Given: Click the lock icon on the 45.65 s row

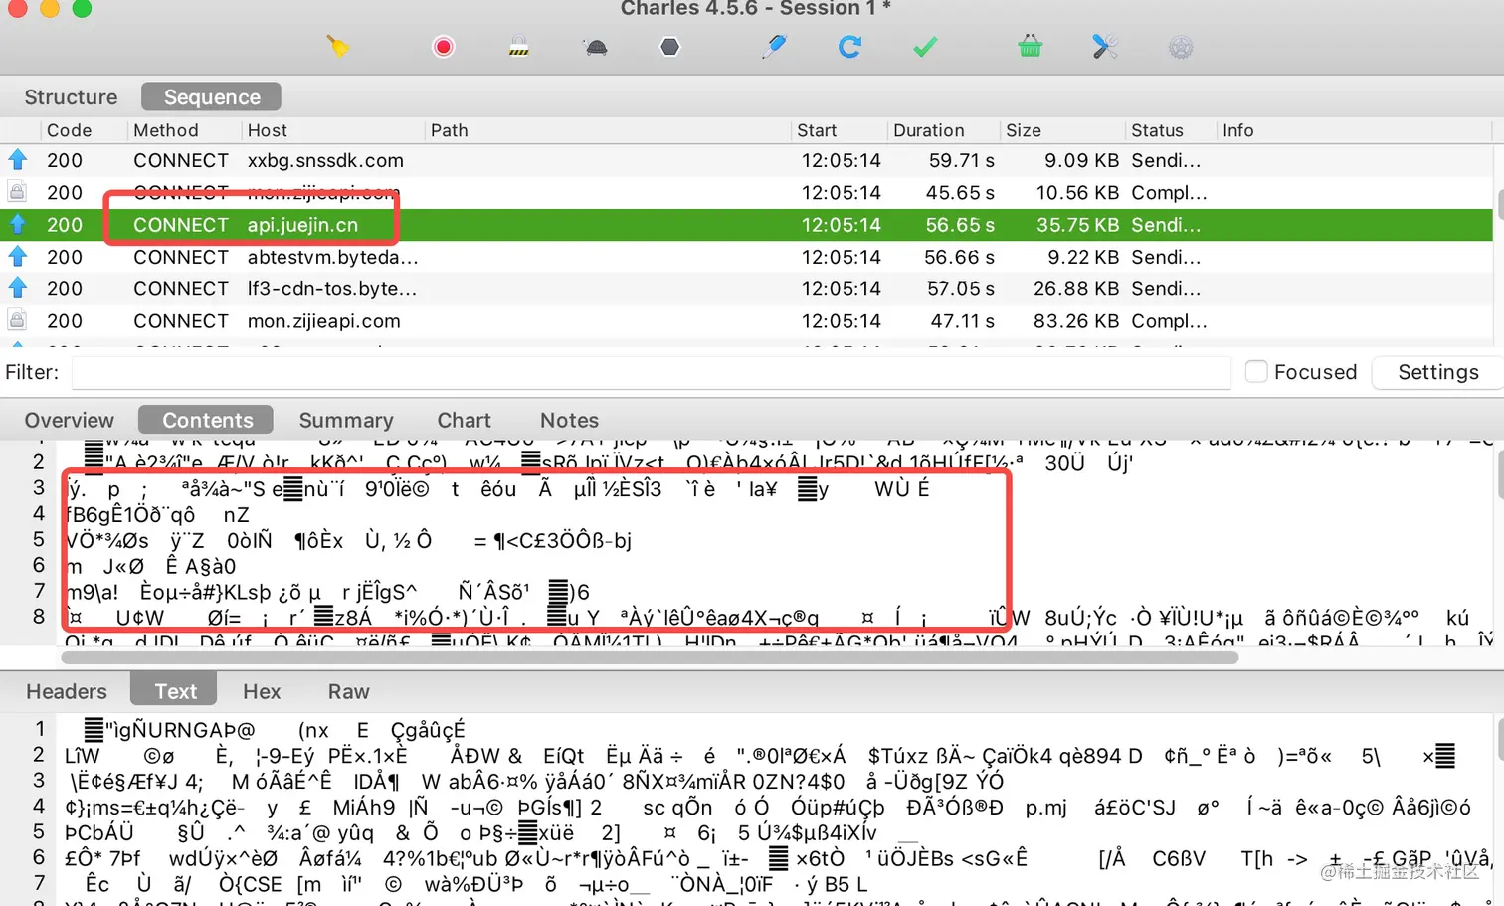Looking at the screenshot, I should pyautogui.click(x=18, y=192).
